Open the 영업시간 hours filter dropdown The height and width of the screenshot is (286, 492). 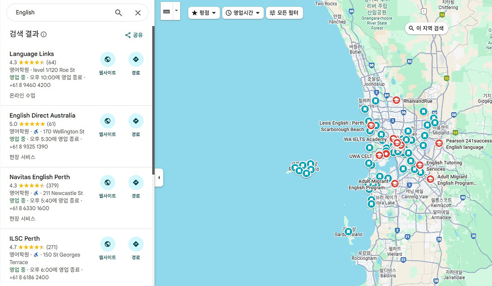[x=243, y=13]
